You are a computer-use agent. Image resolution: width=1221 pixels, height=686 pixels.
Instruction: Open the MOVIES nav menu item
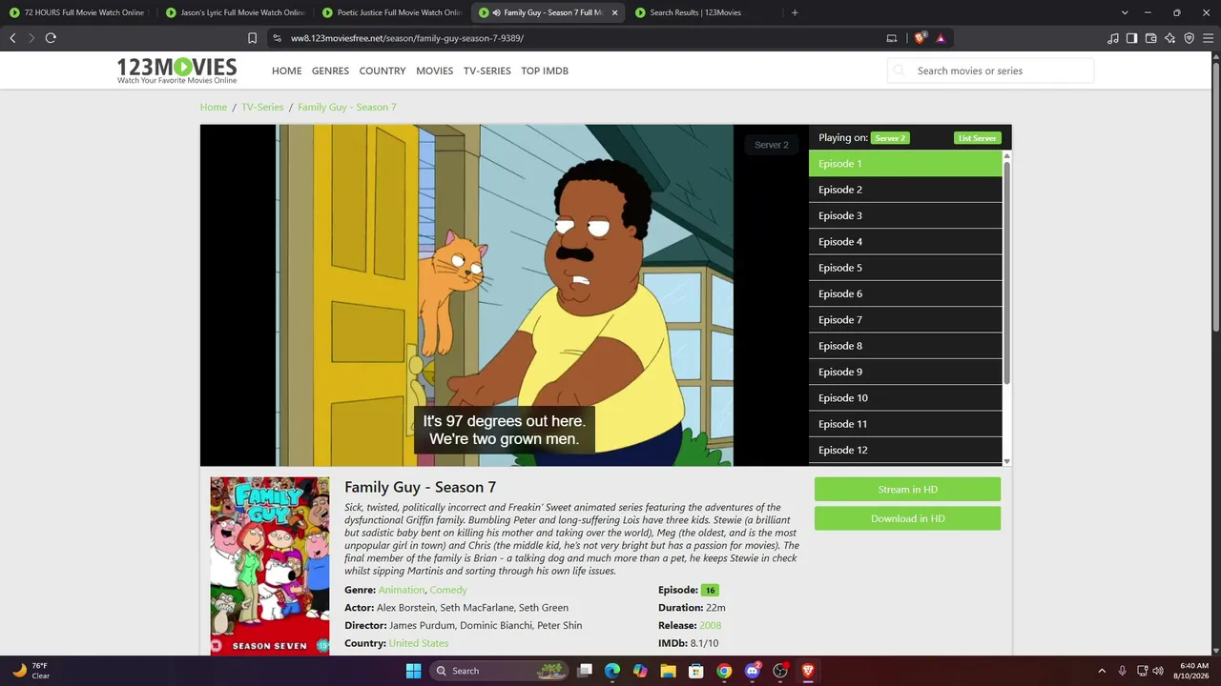(x=434, y=71)
